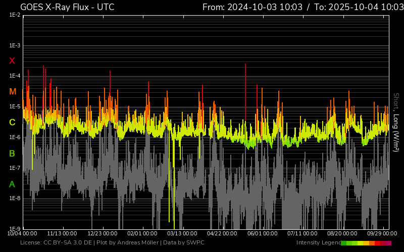This screenshot has height=252, width=404.
Task: Click the green A flare class label
Action: tap(12, 184)
